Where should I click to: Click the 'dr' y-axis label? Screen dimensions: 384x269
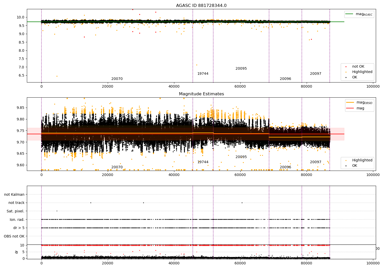pyautogui.click(x=17, y=252)
